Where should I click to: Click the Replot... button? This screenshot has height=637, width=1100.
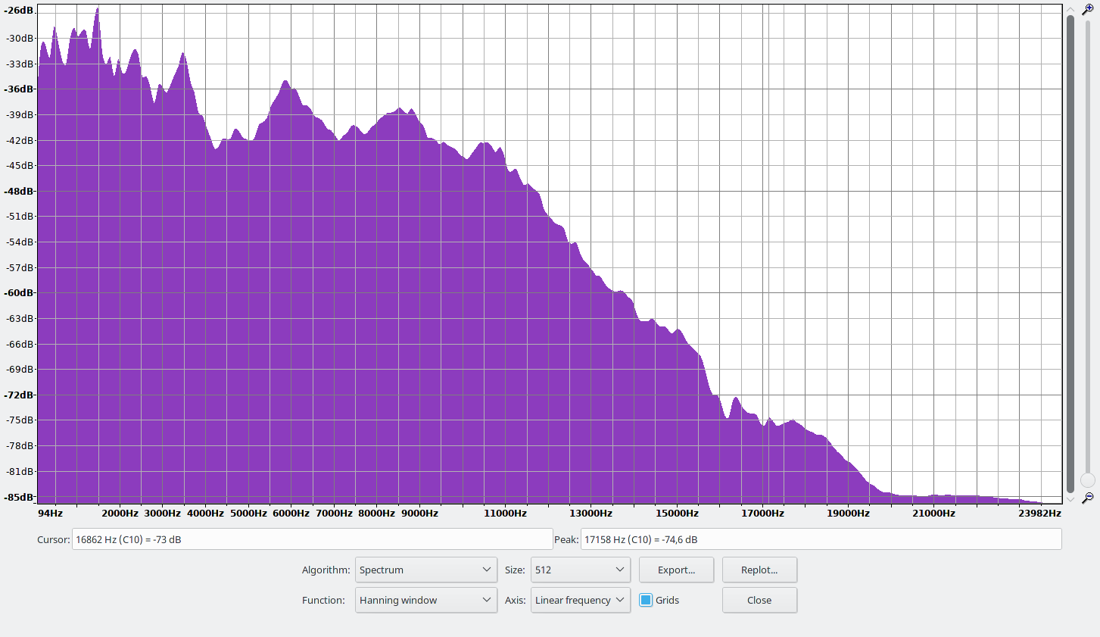pos(759,570)
